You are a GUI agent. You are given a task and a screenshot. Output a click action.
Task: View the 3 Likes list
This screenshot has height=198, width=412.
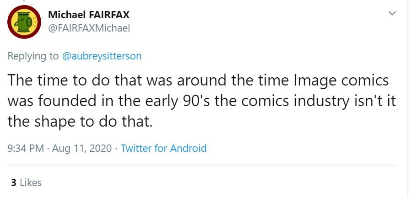click(26, 182)
